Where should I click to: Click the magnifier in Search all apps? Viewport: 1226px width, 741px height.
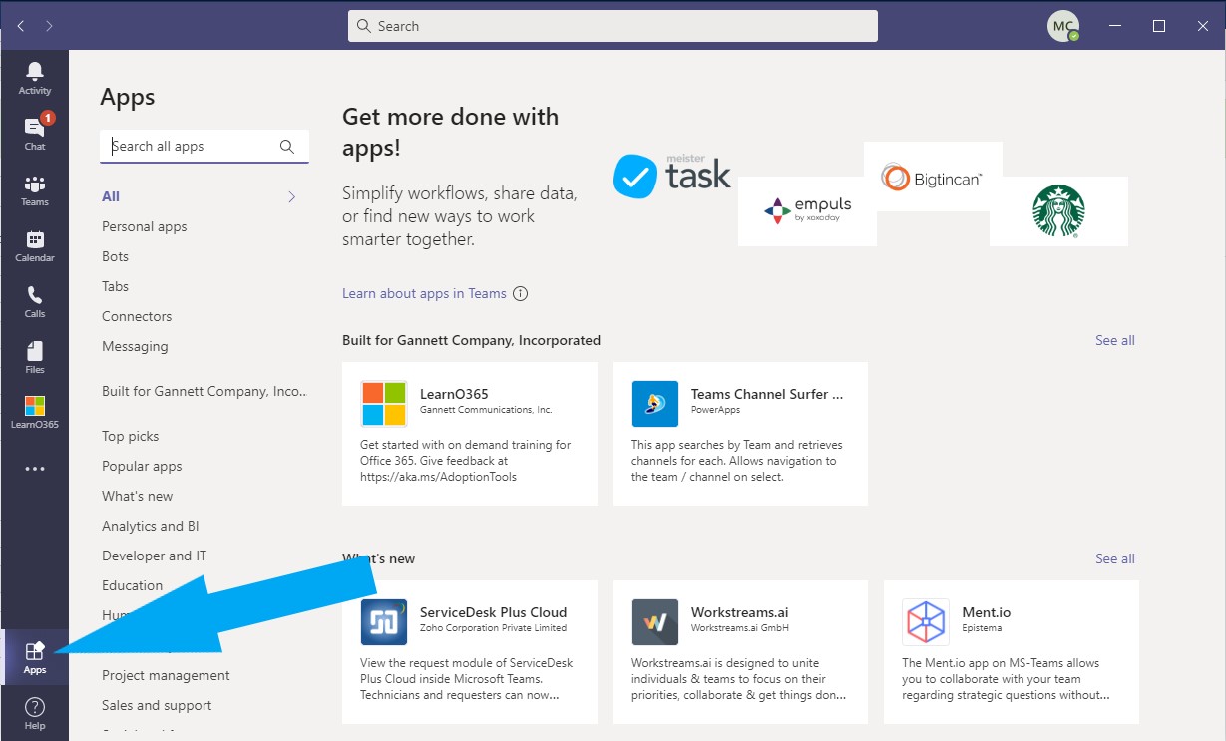[287, 147]
